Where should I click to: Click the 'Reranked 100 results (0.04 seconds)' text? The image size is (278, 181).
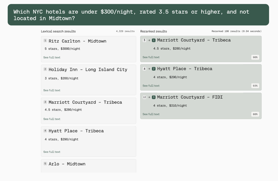coord(237,31)
